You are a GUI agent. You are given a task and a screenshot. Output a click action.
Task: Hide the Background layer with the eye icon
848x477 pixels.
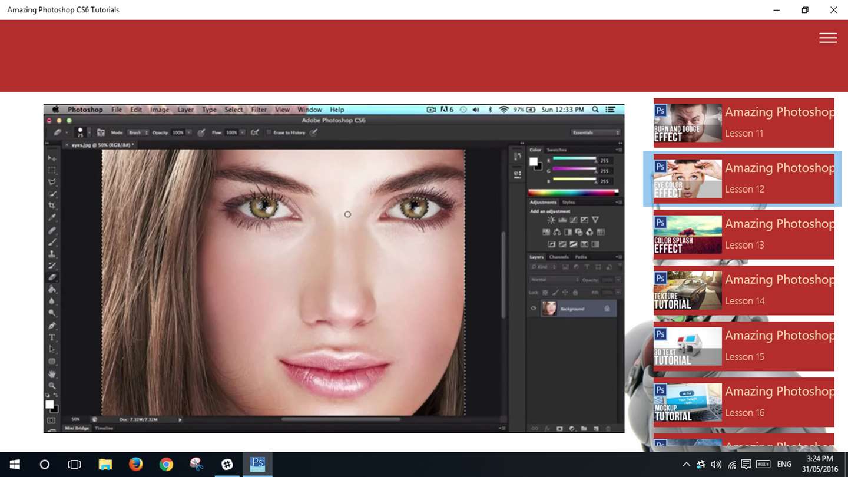click(534, 309)
